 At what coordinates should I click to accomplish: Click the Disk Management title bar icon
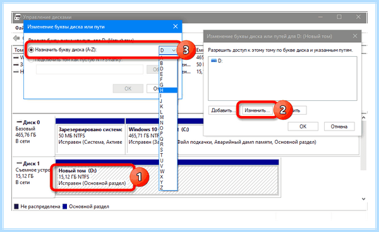pyautogui.click(x=18, y=17)
